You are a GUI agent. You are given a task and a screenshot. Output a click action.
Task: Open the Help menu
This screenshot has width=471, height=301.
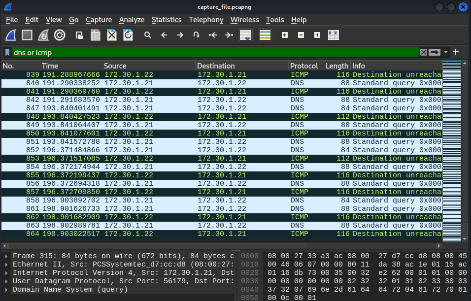tap(299, 20)
